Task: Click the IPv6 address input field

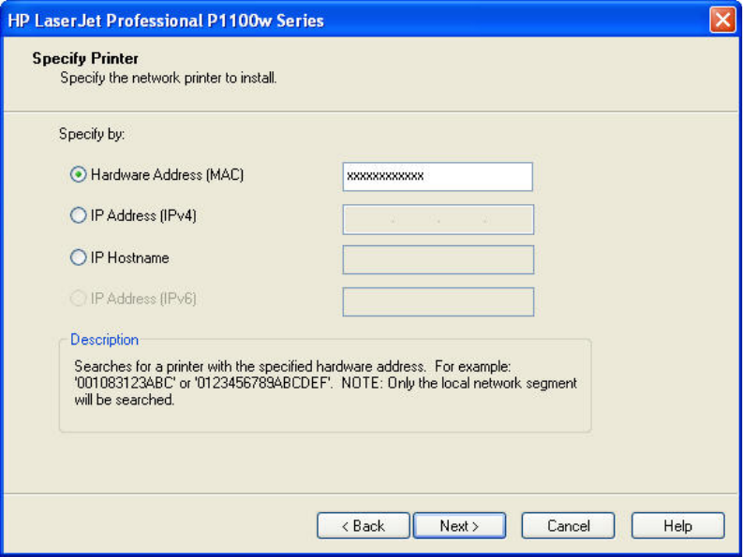Action: coord(438,301)
